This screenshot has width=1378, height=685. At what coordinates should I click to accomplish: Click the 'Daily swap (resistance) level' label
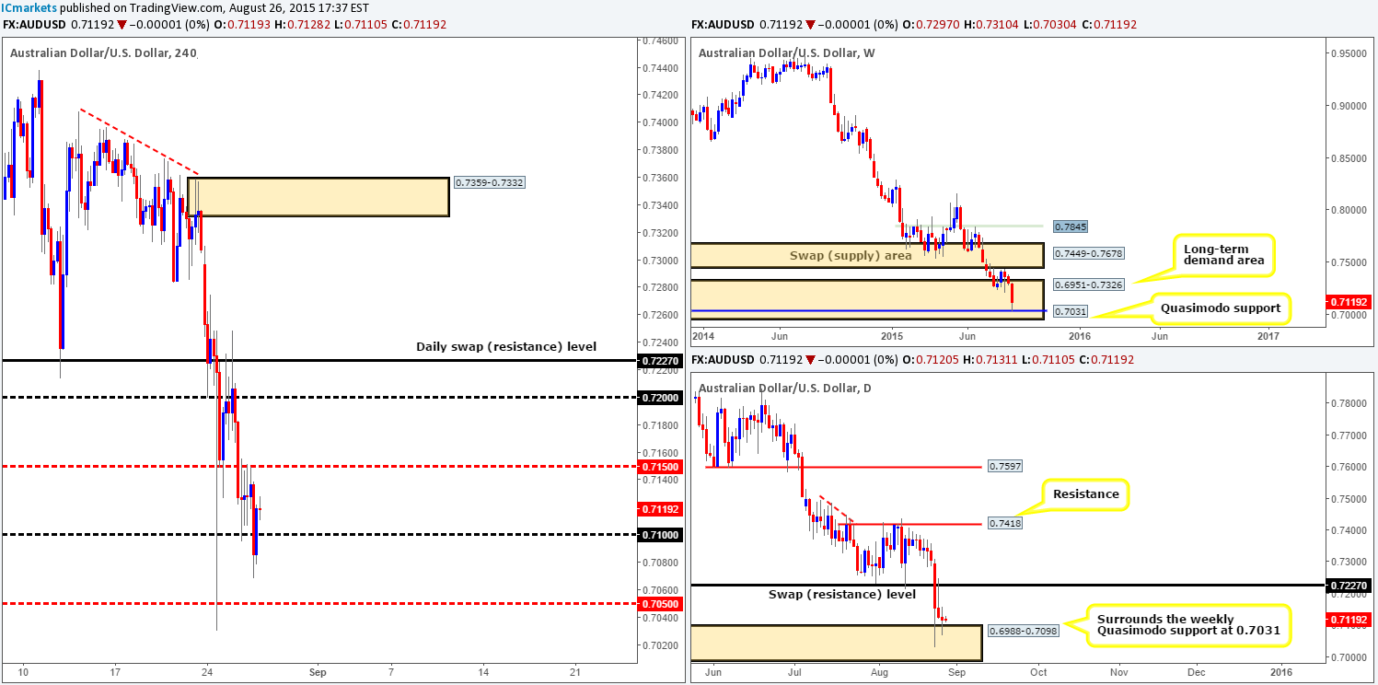pos(506,347)
